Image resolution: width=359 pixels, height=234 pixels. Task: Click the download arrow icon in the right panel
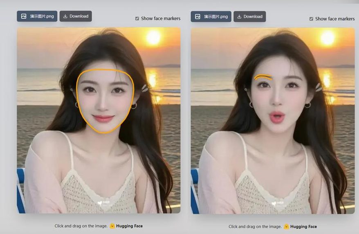point(239,16)
